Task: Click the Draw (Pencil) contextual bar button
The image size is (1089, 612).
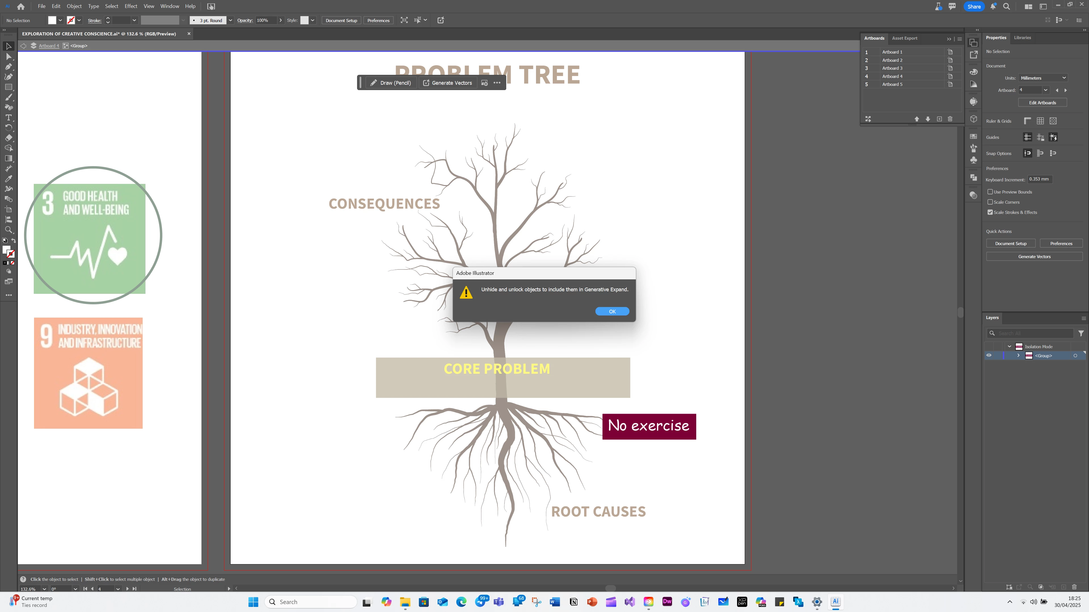Action: (391, 83)
